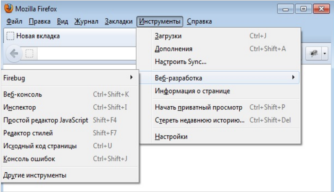The image size is (334, 192).
Task: Click the Firefox logo in title bar
Action: pos(7,8)
